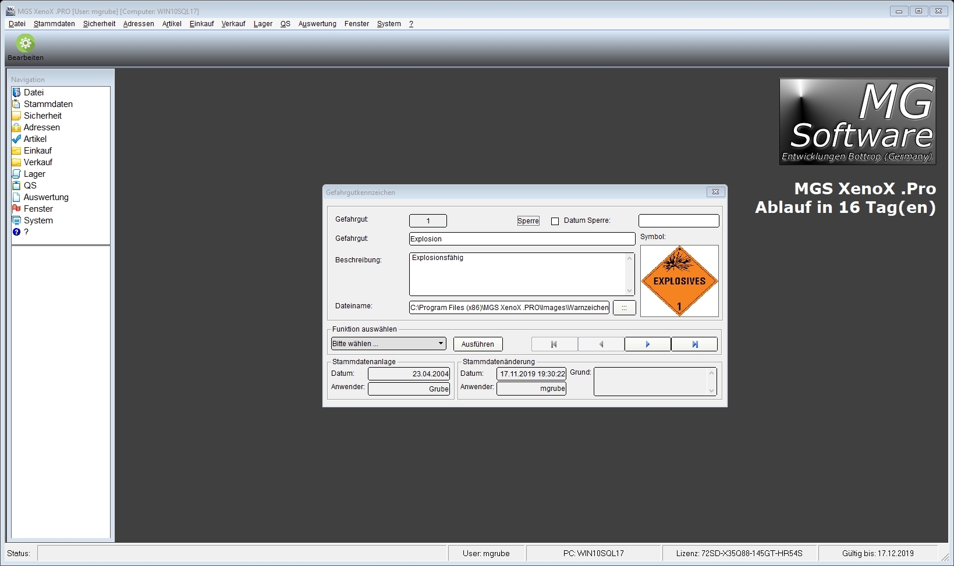Screen dimensions: 954x566
Task: Open the Stammdaten menu
Action: [54, 24]
